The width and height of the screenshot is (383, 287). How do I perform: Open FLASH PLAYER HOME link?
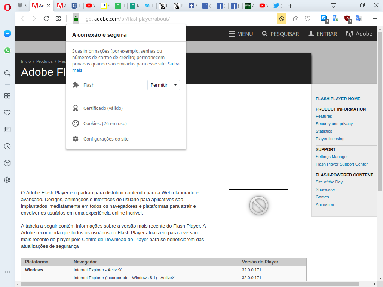tap(338, 99)
